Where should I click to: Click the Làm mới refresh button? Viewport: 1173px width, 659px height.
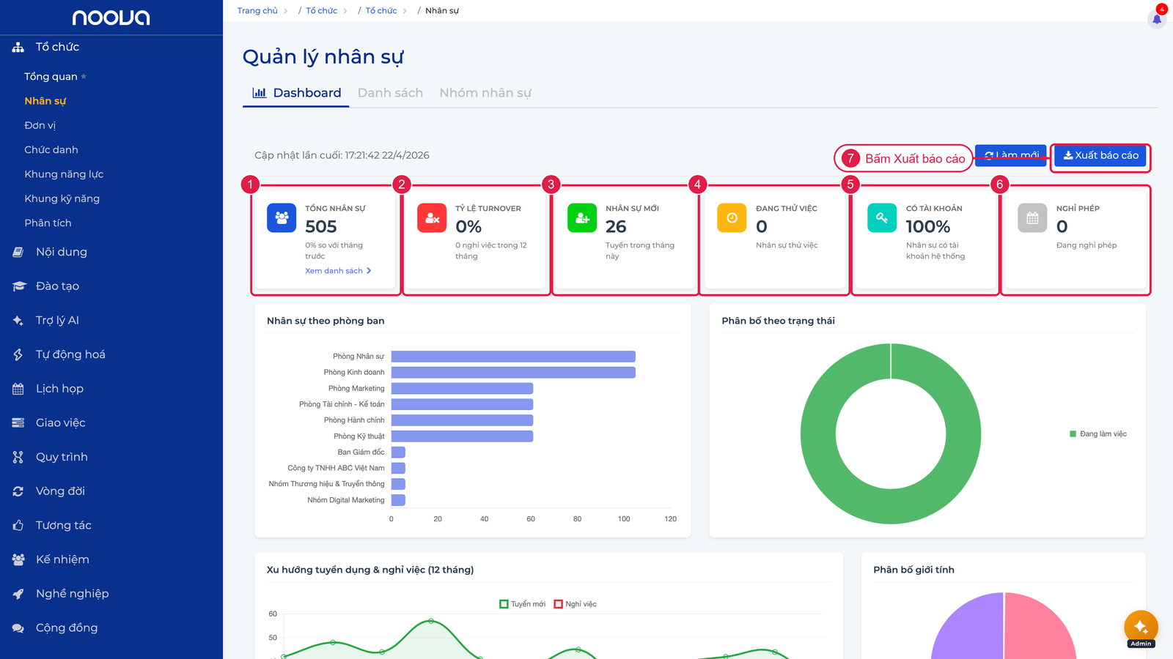pos(1011,155)
